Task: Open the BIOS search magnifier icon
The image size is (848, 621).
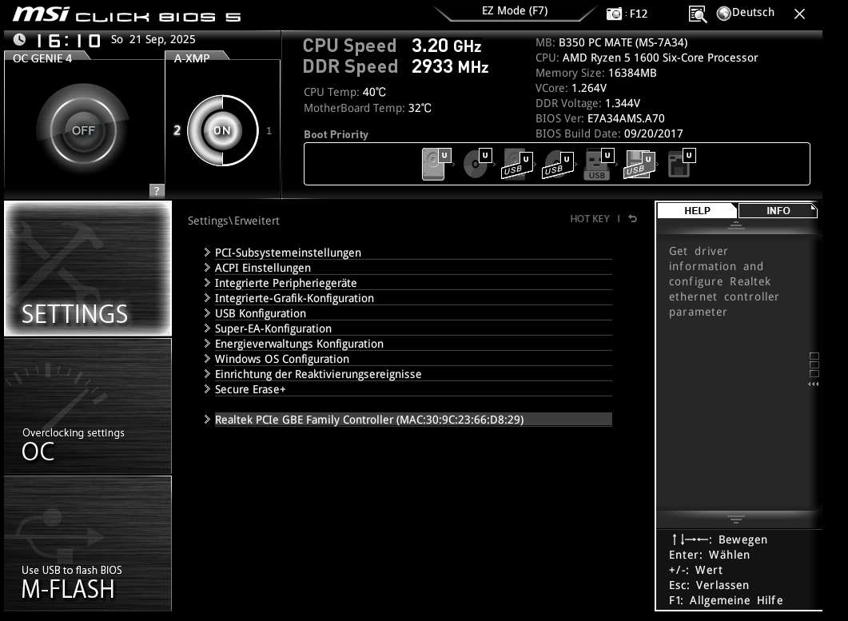Action: pos(697,14)
